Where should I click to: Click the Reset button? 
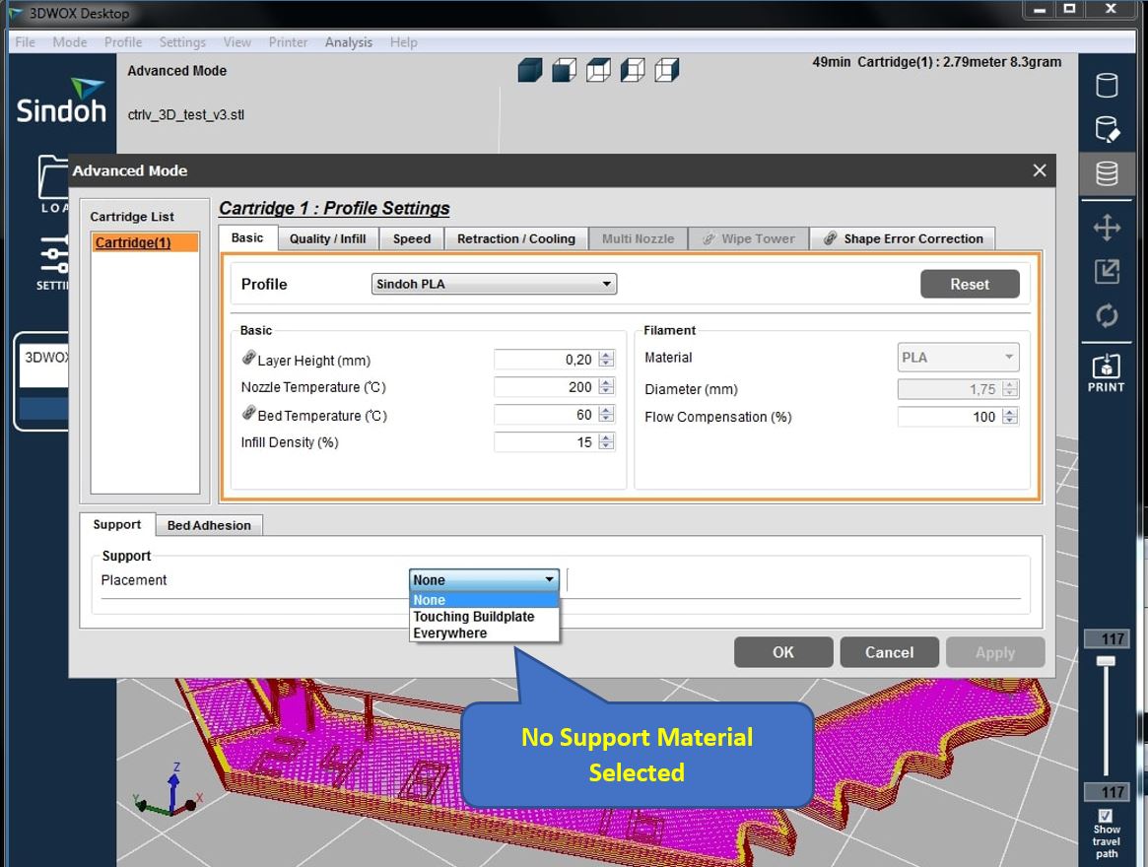(970, 284)
